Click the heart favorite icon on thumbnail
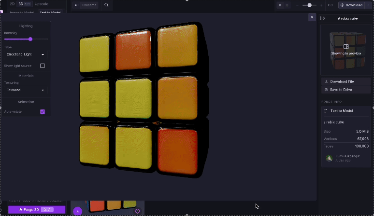This screenshot has width=374, height=216. (137, 211)
